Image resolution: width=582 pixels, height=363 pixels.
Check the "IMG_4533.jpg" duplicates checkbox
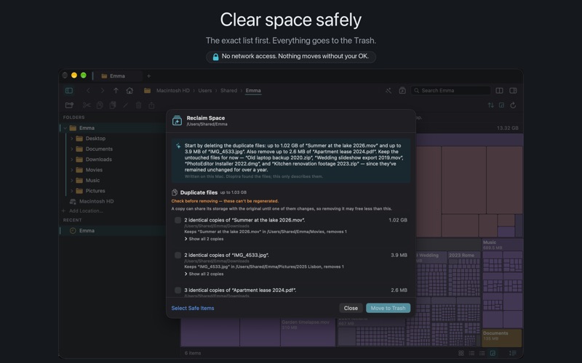(178, 255)
